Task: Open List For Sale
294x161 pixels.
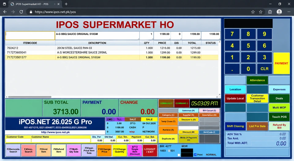Action: [x=257, y=126]
